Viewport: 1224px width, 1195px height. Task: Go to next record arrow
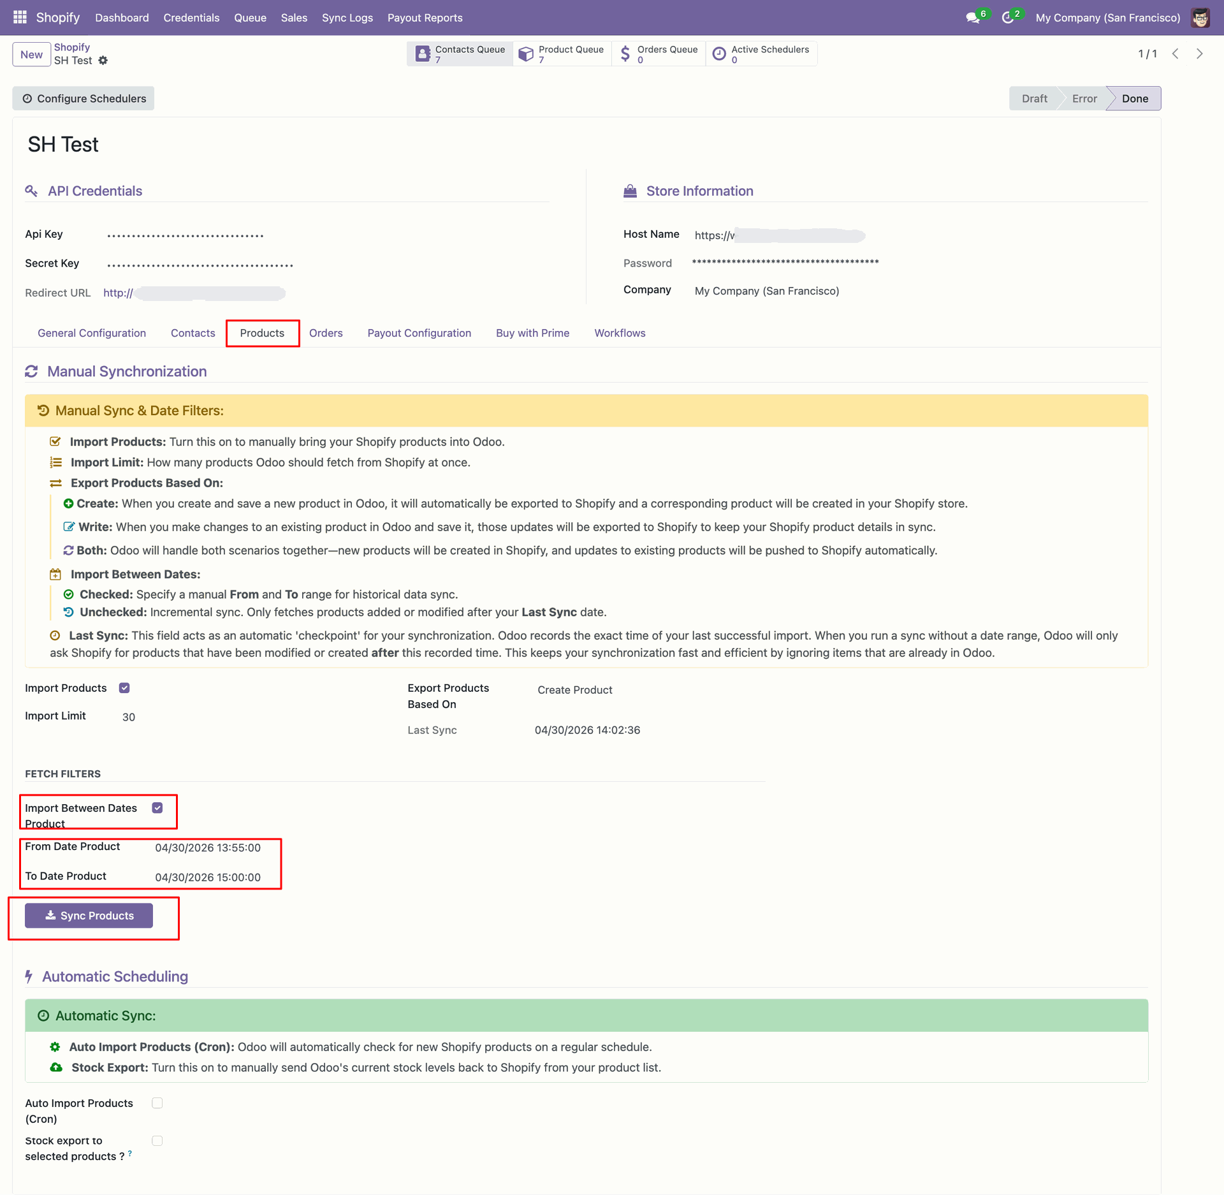(x=1200, y=54)
